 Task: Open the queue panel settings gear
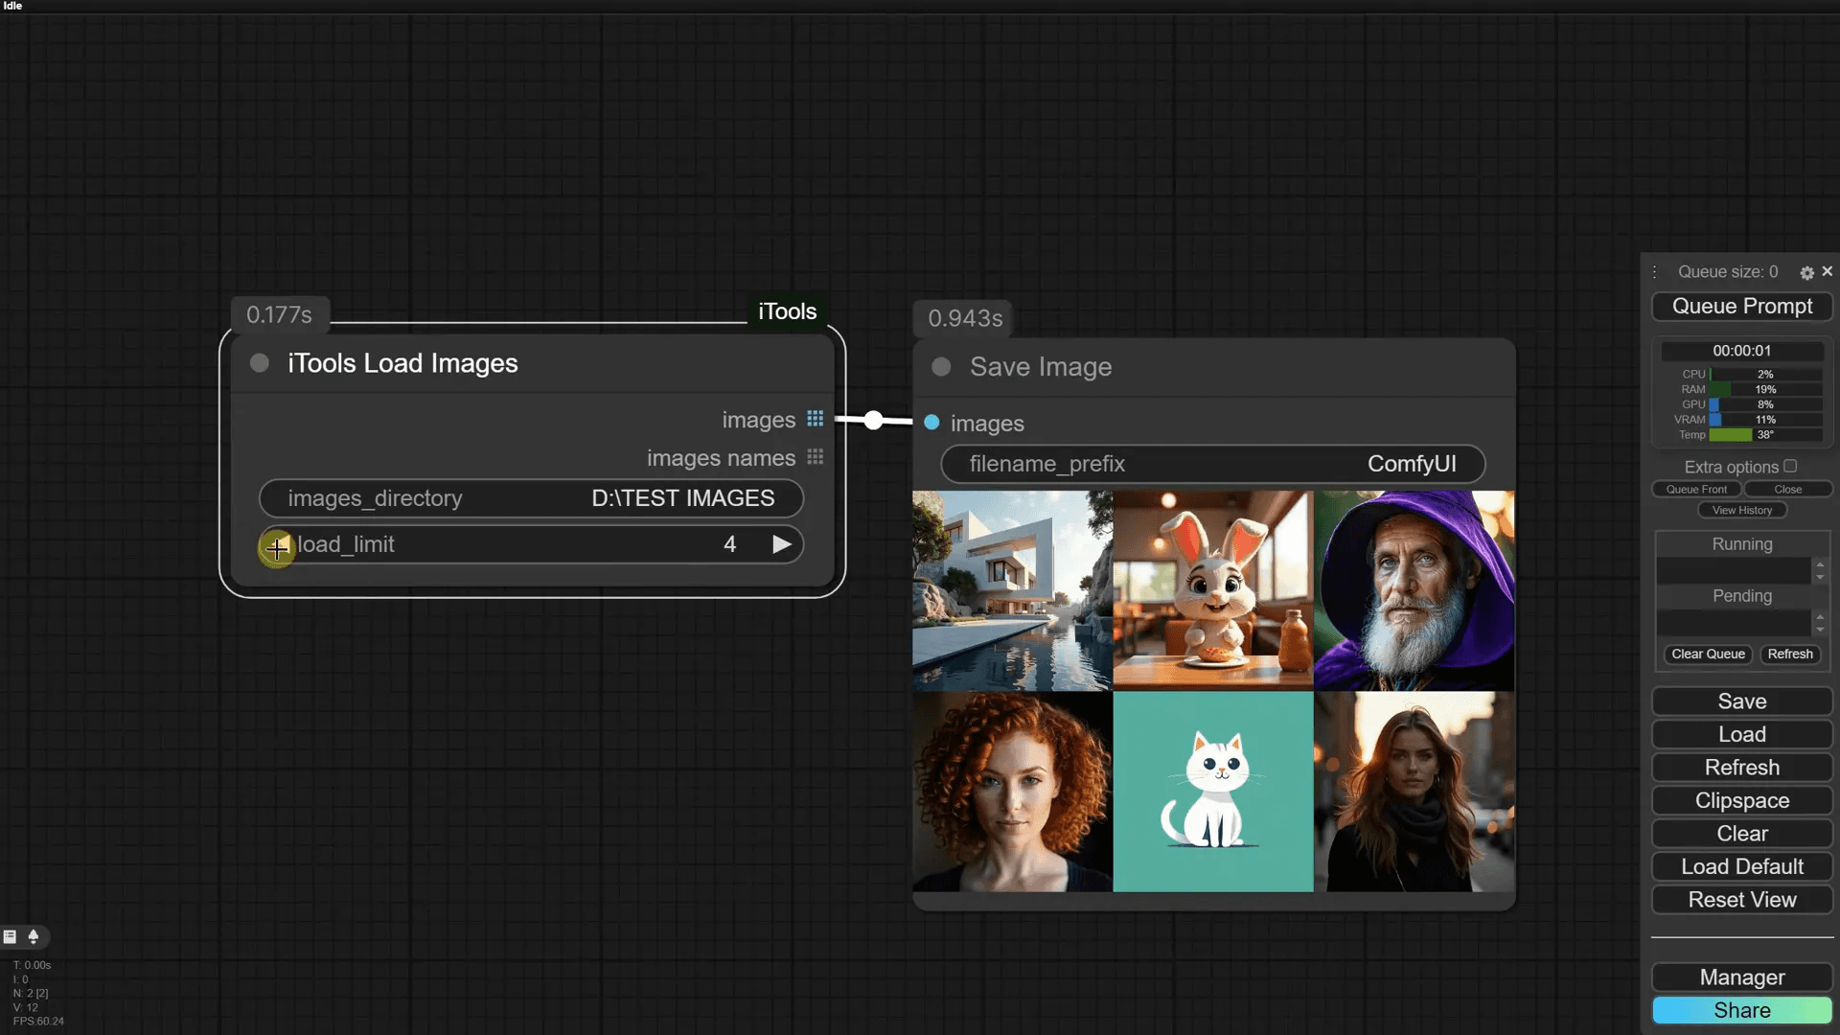click(1806, 273)
